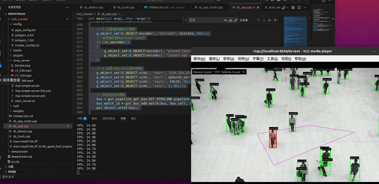Select ds_app.cpp in the explorer tree

[38, 126]
